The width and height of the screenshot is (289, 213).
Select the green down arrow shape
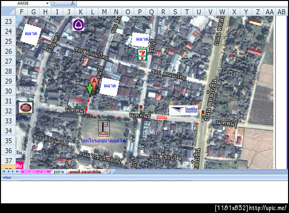pyautogui.click(x=90, y=89)
